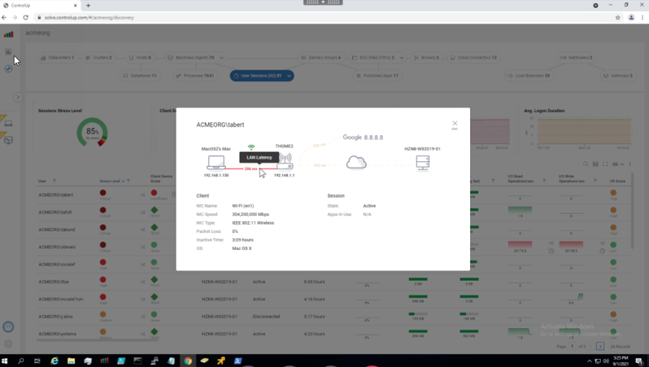The width and height of the screenshot is (649, 367).
Task: Open the laptop devices icon in sidebar
Action: 8,124
